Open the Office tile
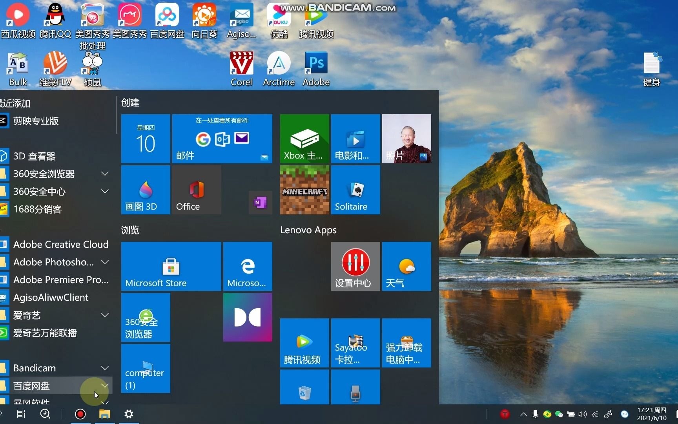Image resolution: width=678 pixels, height=424 pixels. (197, 190)
